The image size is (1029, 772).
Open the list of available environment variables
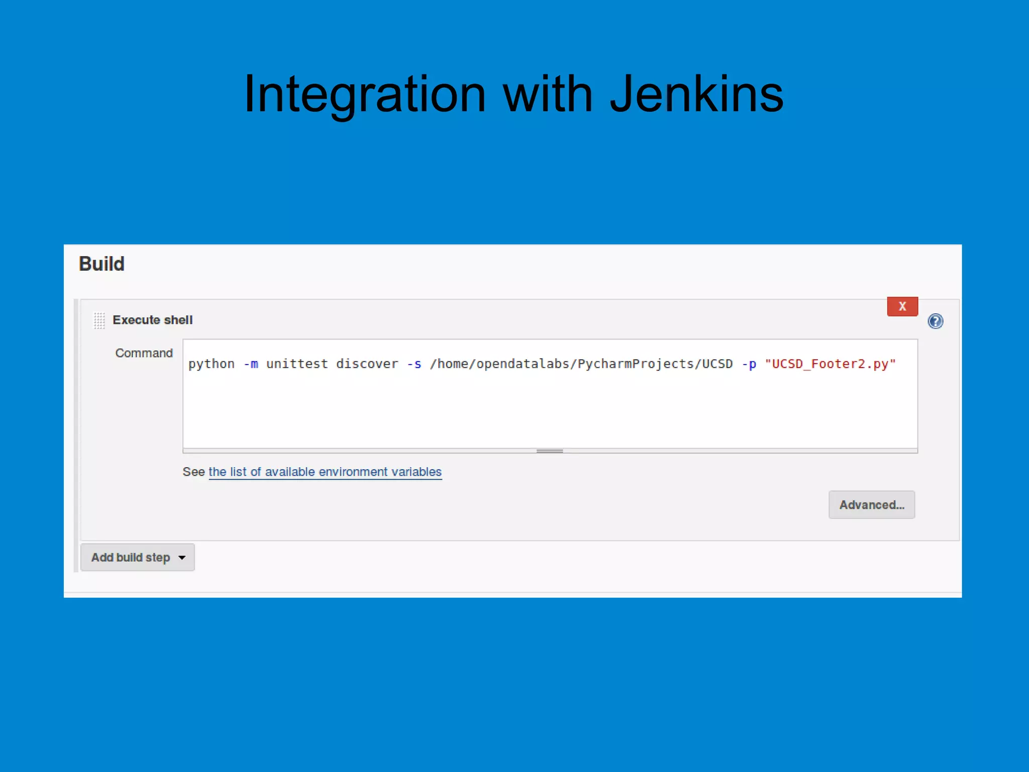click(325, 472)
